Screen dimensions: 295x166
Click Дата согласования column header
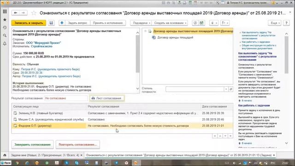point(217,107)
